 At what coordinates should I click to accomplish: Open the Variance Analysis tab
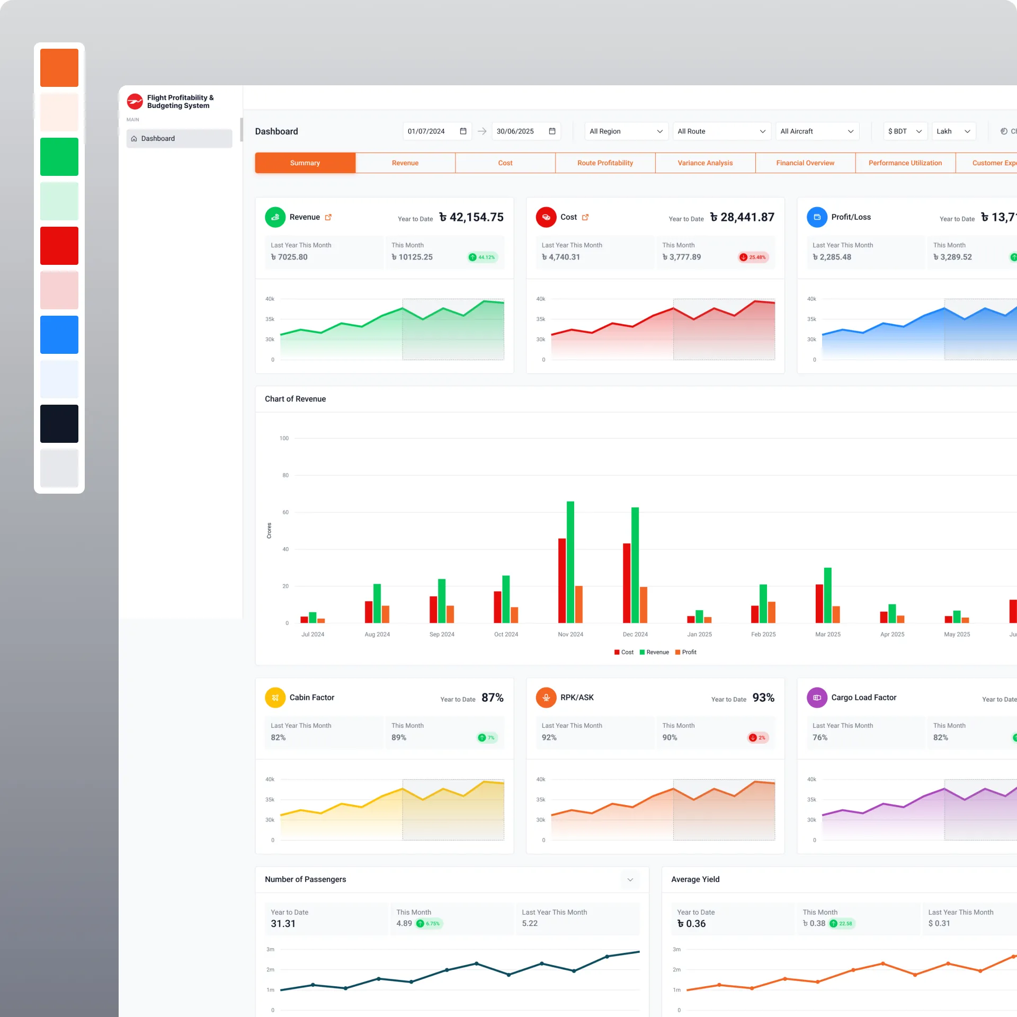click(705, 163)
